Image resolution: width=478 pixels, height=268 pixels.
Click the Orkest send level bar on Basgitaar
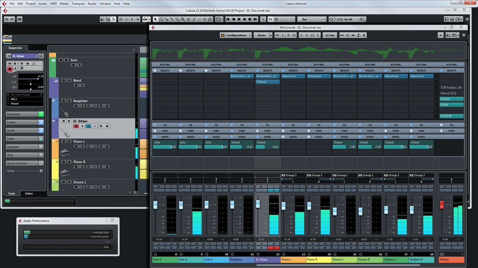[x=242, y=147]
